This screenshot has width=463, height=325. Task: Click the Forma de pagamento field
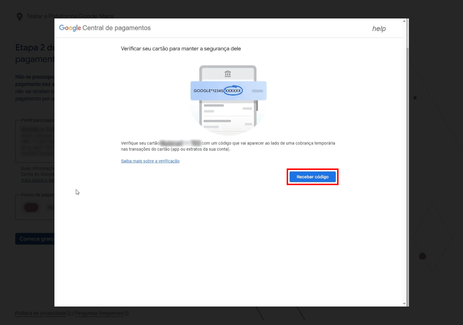pyautogui.click(x=35, y=207)
